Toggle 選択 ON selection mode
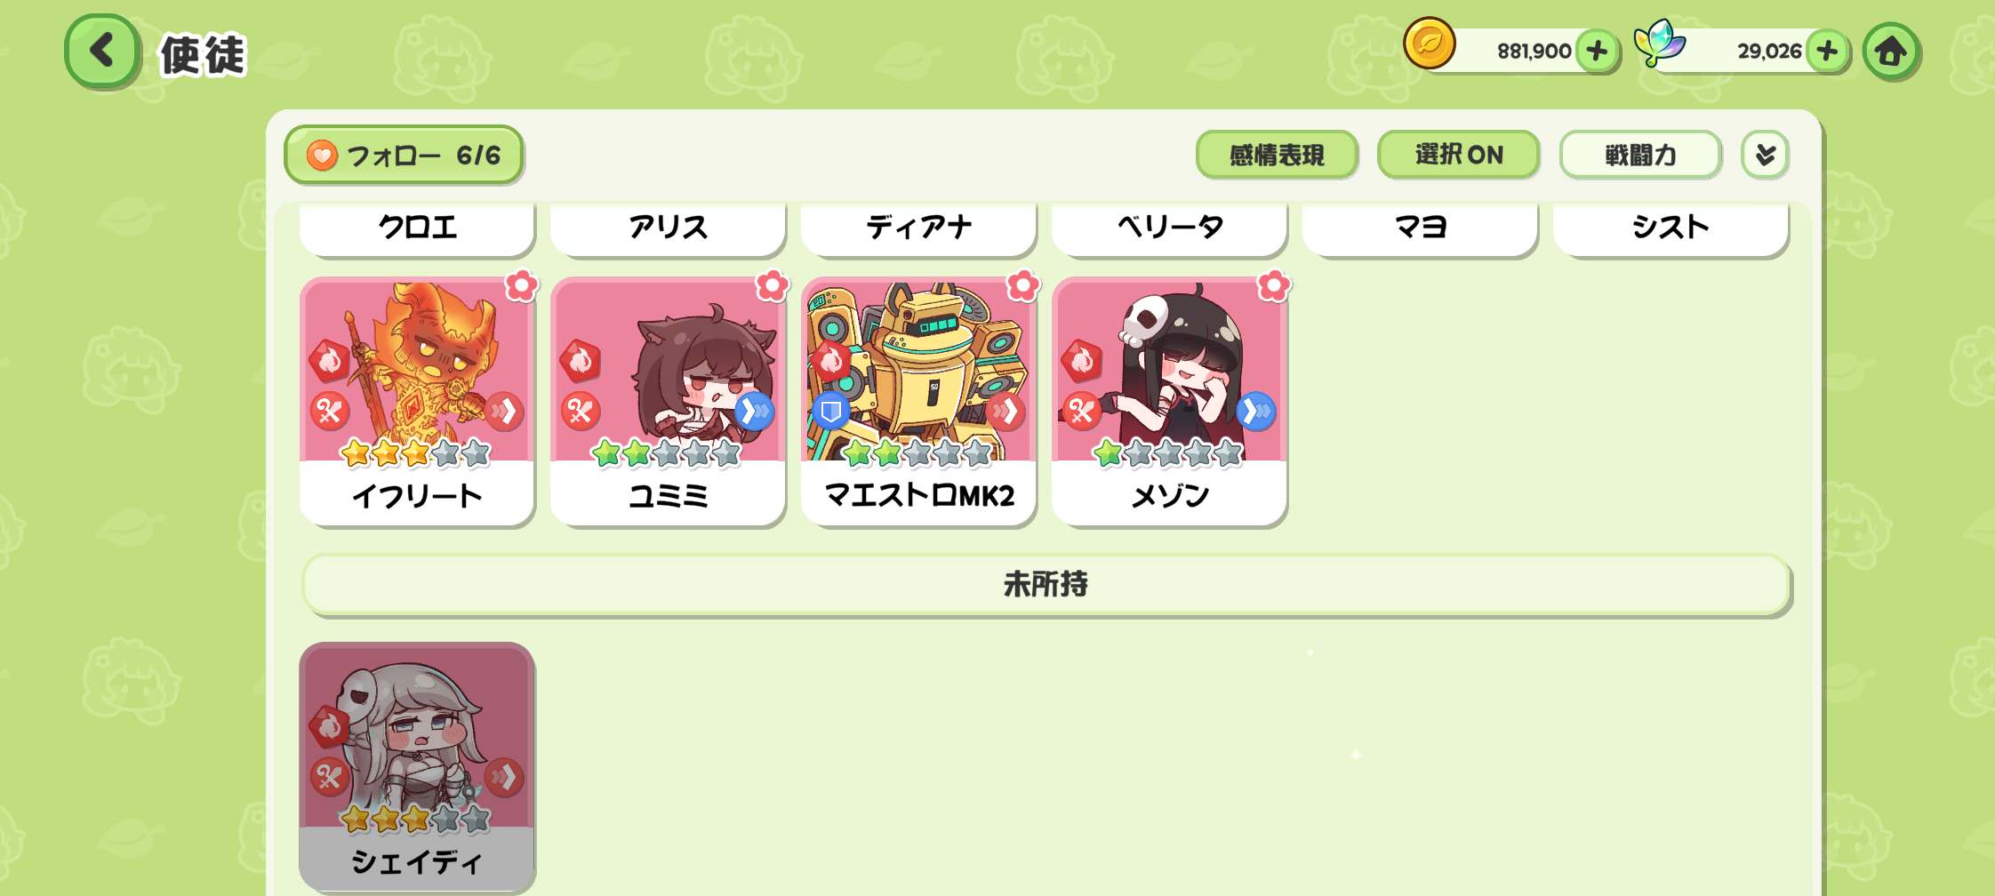The image size is (1995, 896). (1458, 155)
